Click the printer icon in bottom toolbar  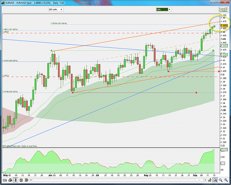10,180
